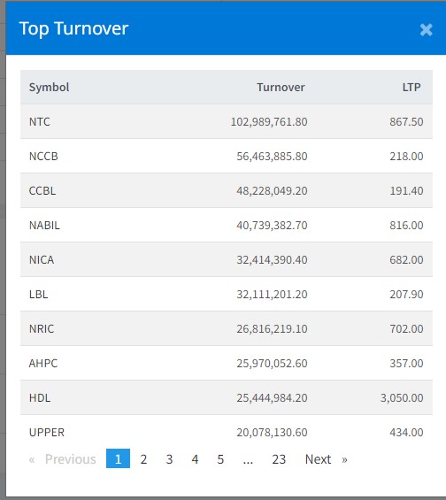Image resolution: width=446 pixels, height=500 pixels.
Task: Close the Top Turnover dialog
Action: tap(426, 30)
